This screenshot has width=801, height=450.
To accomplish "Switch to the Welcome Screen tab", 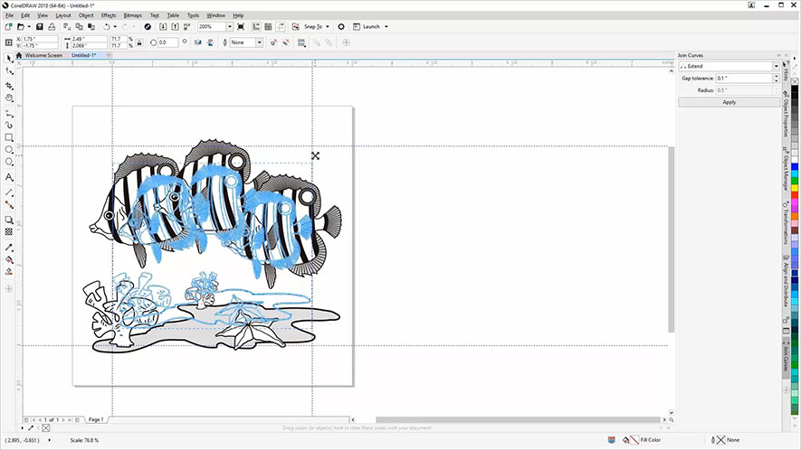I will pos(47,55).
